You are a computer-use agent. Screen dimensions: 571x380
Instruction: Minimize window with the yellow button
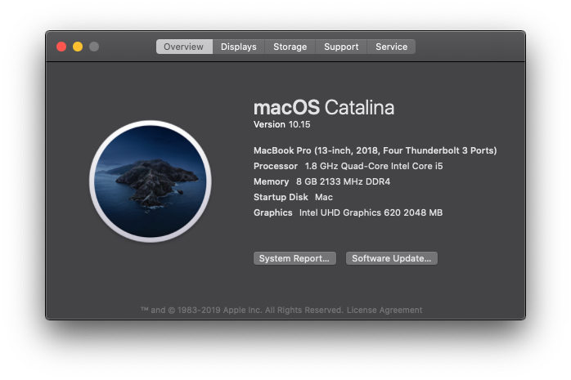coord(78,47)
